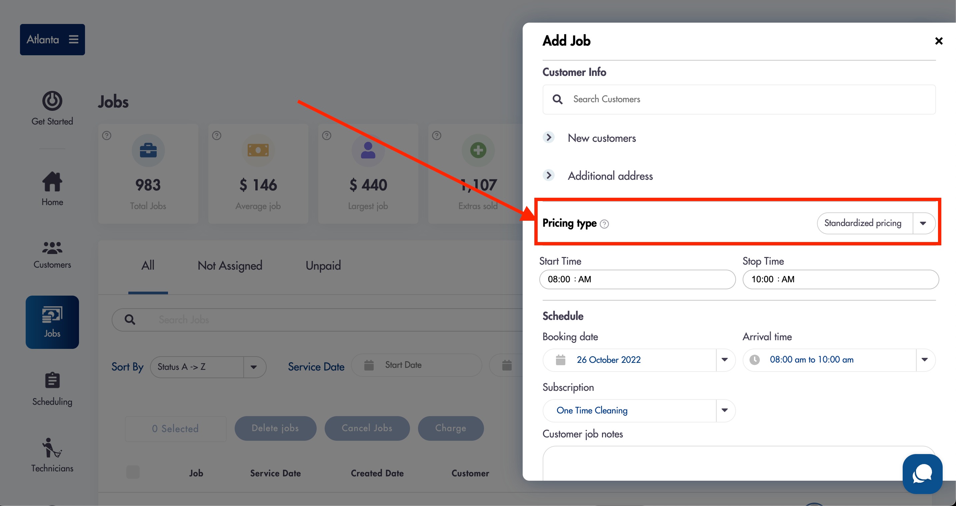956x506 pixels.
Task: Click the Service Date column header
Action: point(275,473)
